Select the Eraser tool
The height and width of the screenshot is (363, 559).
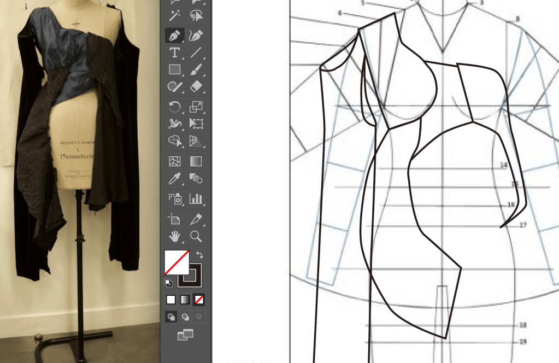pos(196,86)
